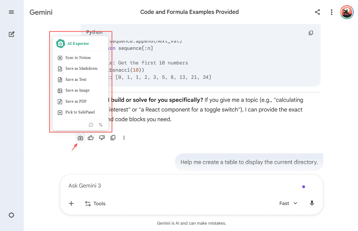This screenshot has width=358, height=231.
Task: Copy the Gemini response
Action: click(x=113, y=137)
